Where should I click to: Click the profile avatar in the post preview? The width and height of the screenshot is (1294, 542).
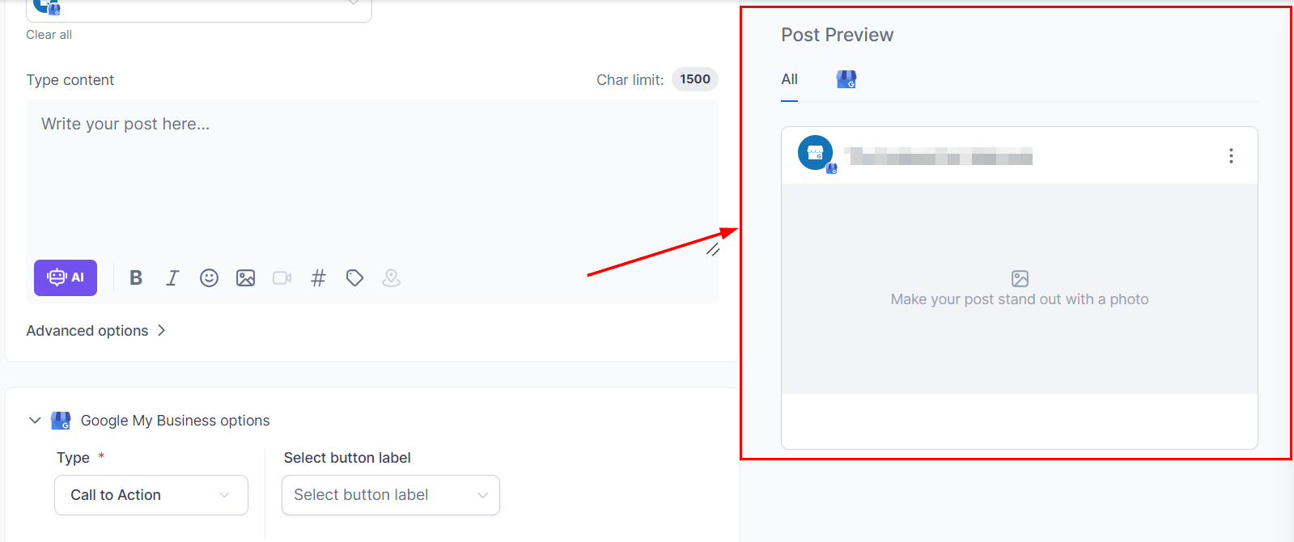click(x=816, y=153)
